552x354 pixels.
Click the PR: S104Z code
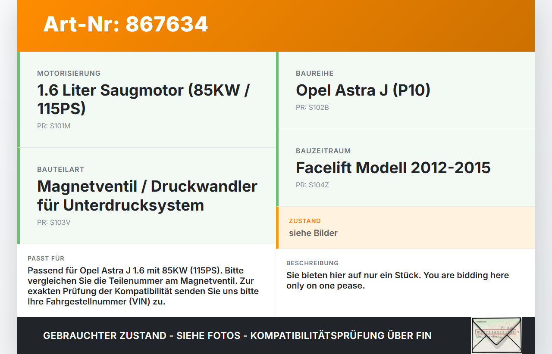312,185
